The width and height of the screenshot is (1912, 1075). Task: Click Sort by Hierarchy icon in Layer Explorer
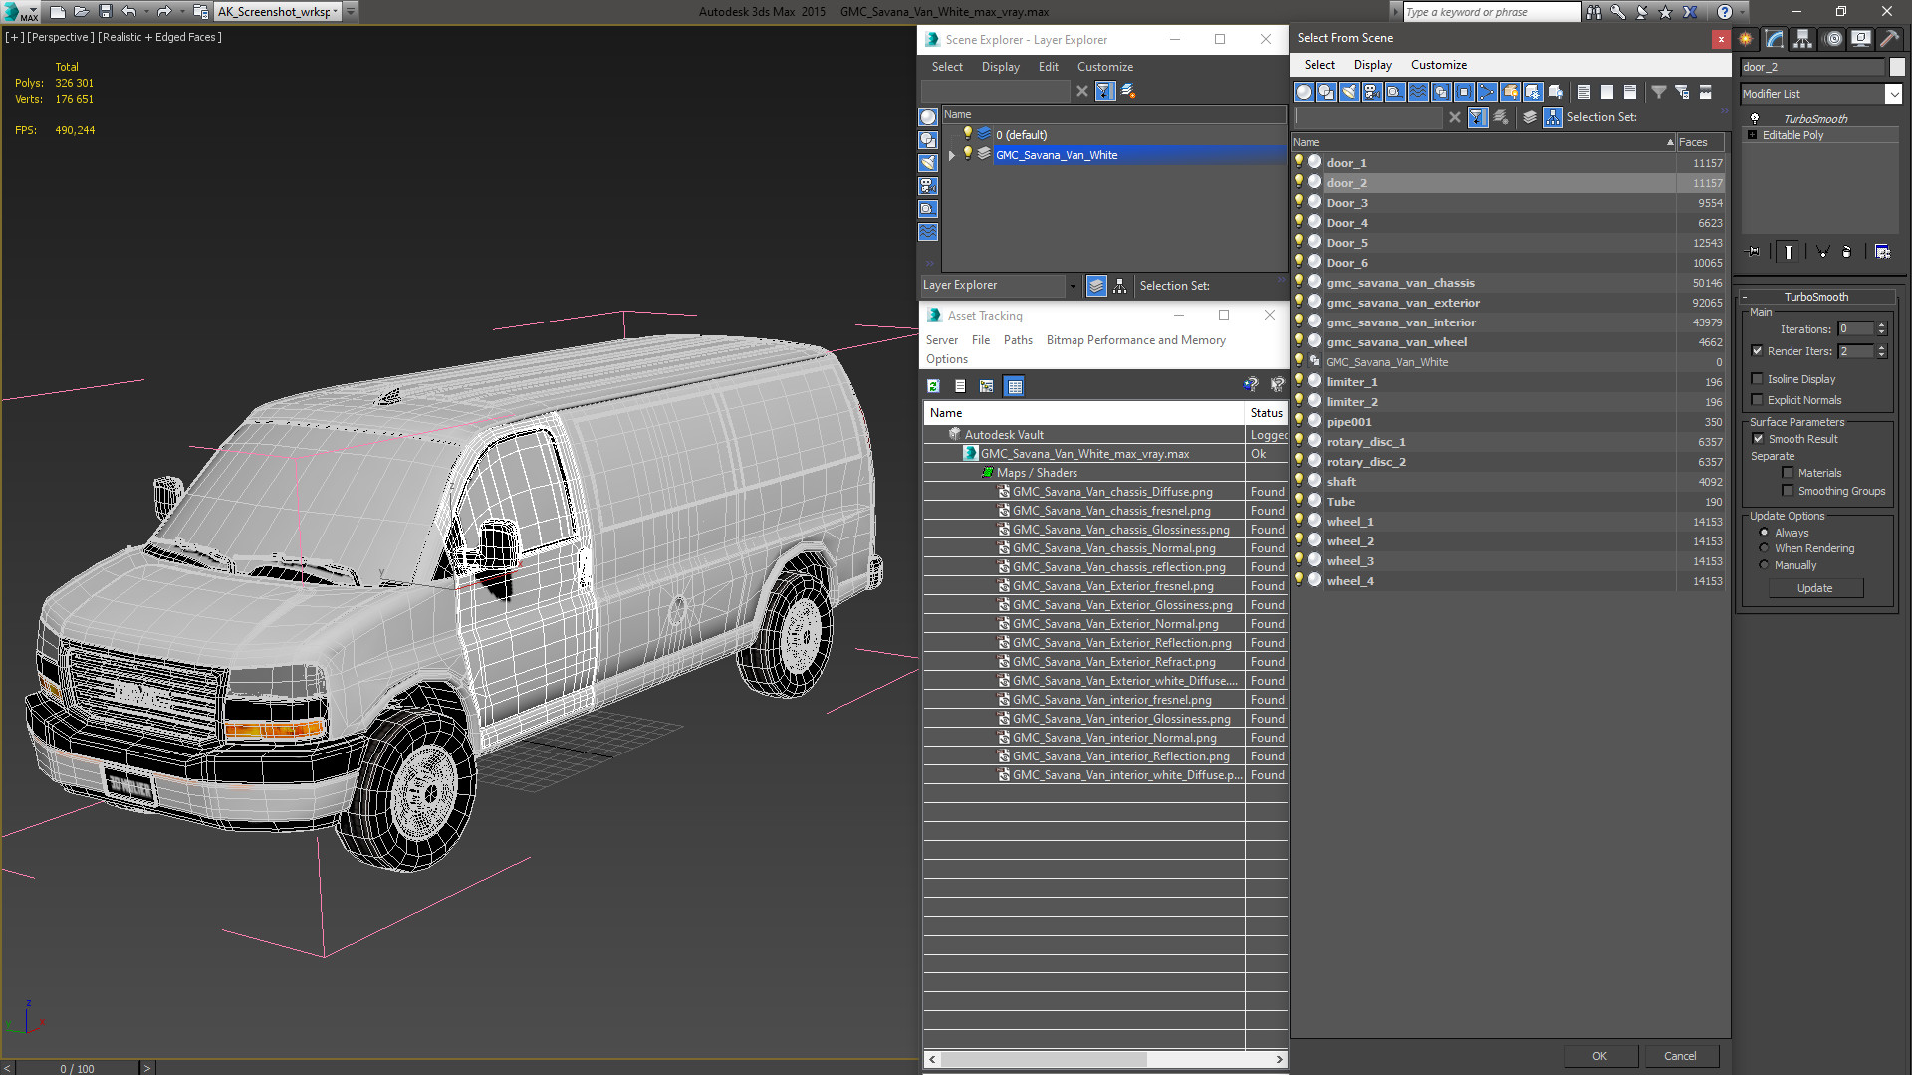pyautogui.click(x=1119, y=286)
